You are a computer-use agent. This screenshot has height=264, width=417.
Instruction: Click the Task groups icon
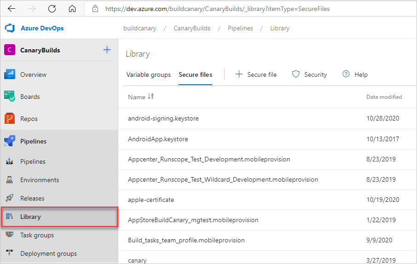click(9, 235)
